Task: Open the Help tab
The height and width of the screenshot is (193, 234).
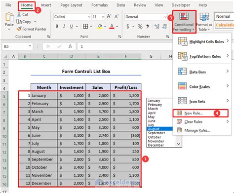Action: click(x=202, y=5)
